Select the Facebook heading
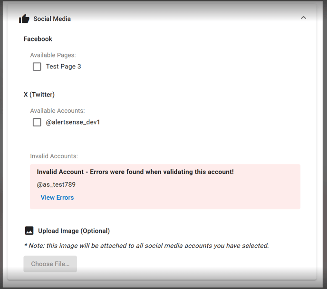327x289 pixels. (x=38, y=39)
